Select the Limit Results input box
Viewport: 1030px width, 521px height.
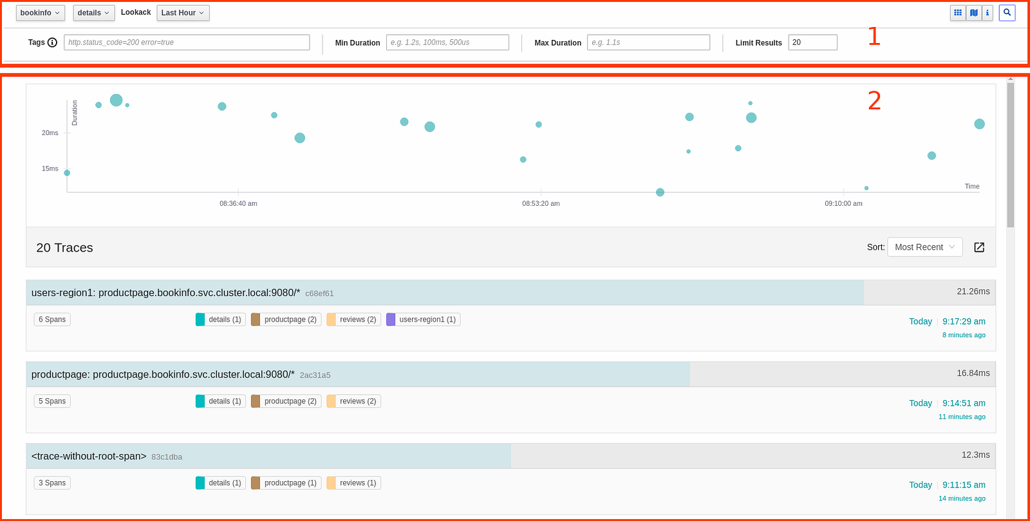click(812, 42)
